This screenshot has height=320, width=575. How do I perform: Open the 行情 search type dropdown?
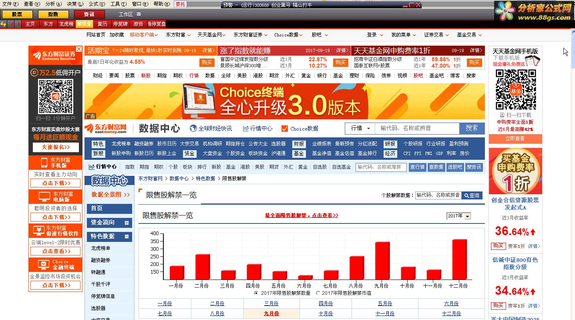360,128
